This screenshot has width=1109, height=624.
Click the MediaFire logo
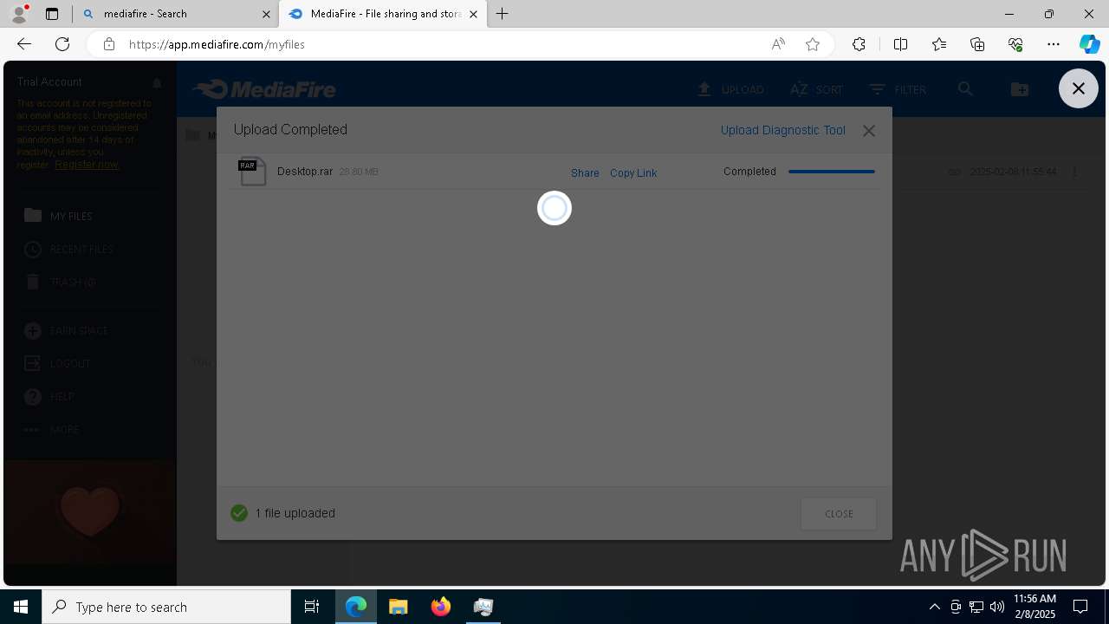[x=264, y=89]
